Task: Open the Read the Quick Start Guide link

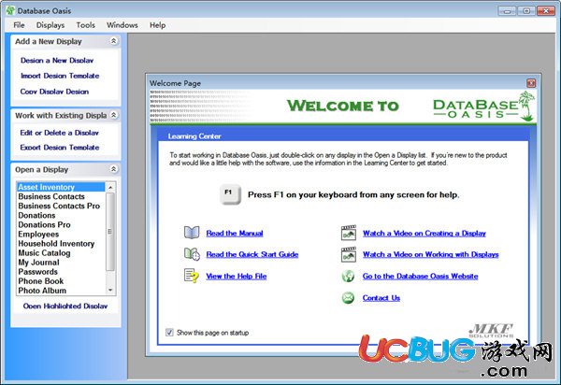Action: 252,254
